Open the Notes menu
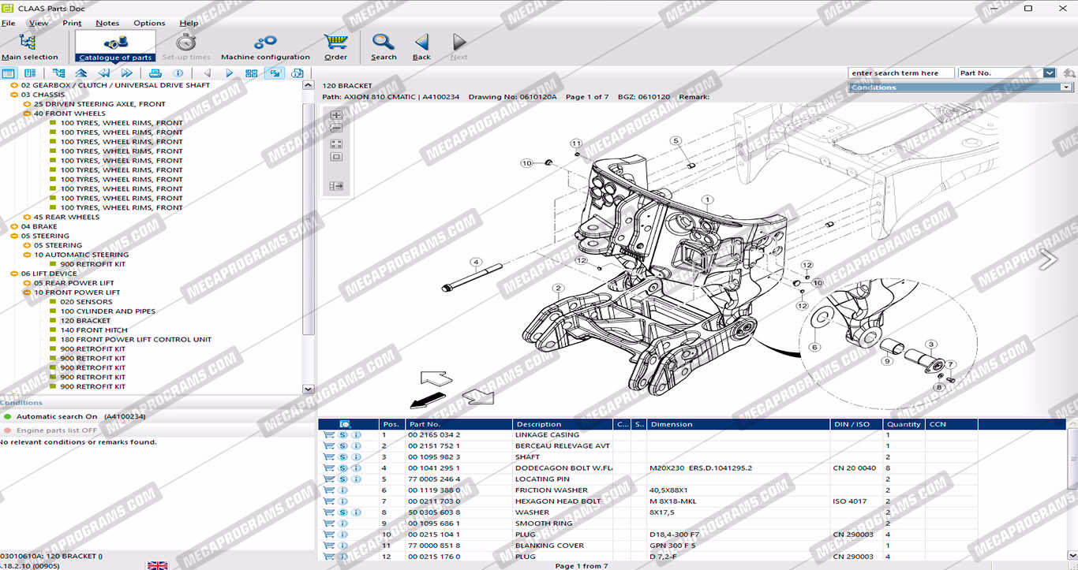1078x570 pixels. tap(107, 23)
